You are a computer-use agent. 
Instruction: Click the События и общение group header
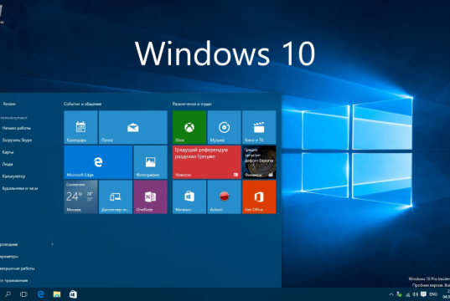pyautogui.click(x=83, y=104)
